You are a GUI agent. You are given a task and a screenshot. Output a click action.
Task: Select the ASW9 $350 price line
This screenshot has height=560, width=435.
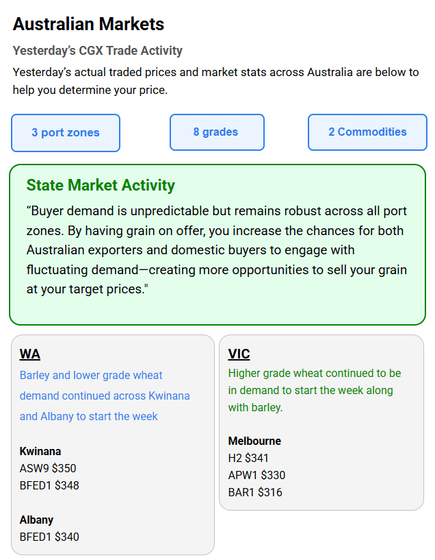[x=48, y=468]
